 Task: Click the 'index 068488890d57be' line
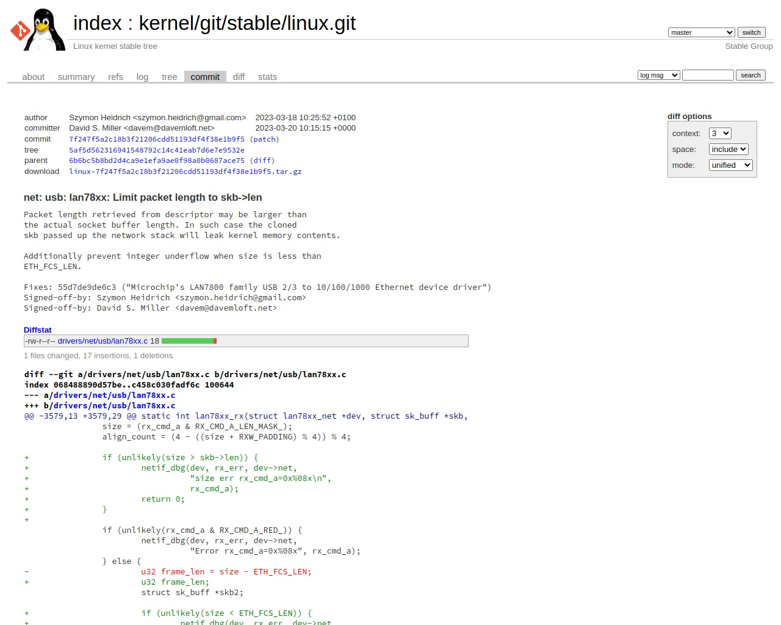pos(129,385)
